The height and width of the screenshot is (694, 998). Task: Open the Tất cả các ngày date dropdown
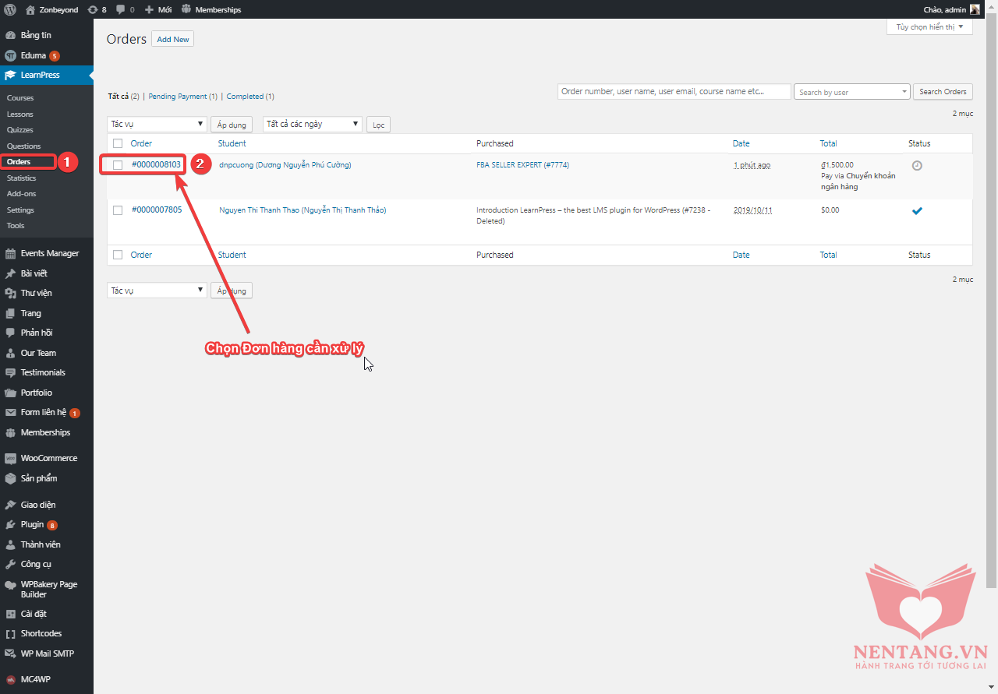point(313,124)
